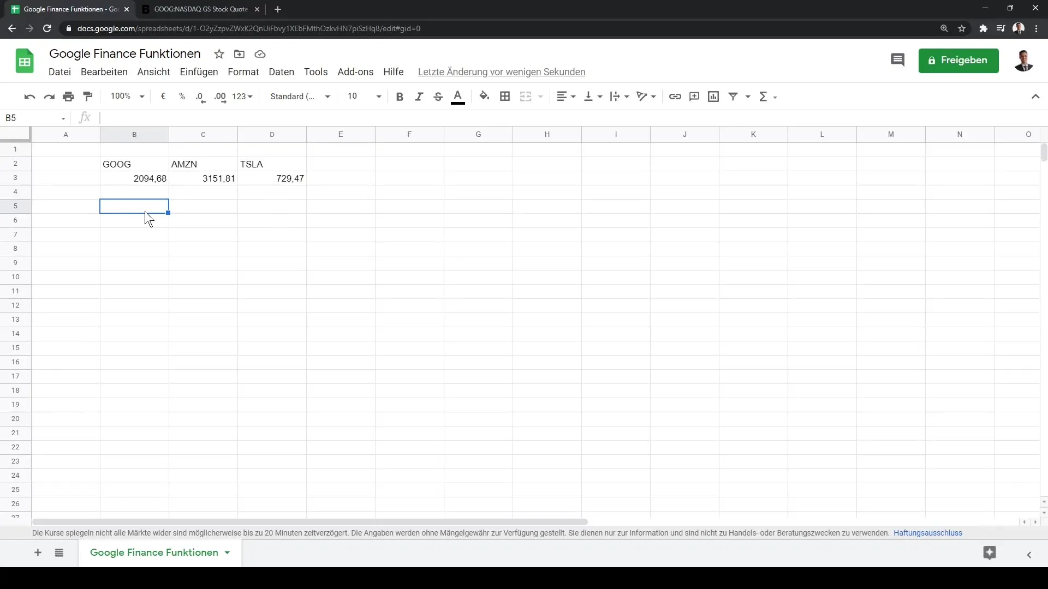Open the Functions sigma menu

tap(767, 97)
